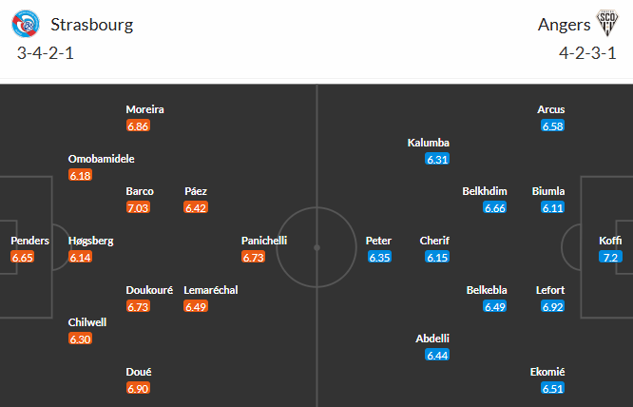This screenshot has width=633, height=407.
Task: Click Panichelli's 6.73 rating badge
Action: pyautogui.click(x=254, y=257)
